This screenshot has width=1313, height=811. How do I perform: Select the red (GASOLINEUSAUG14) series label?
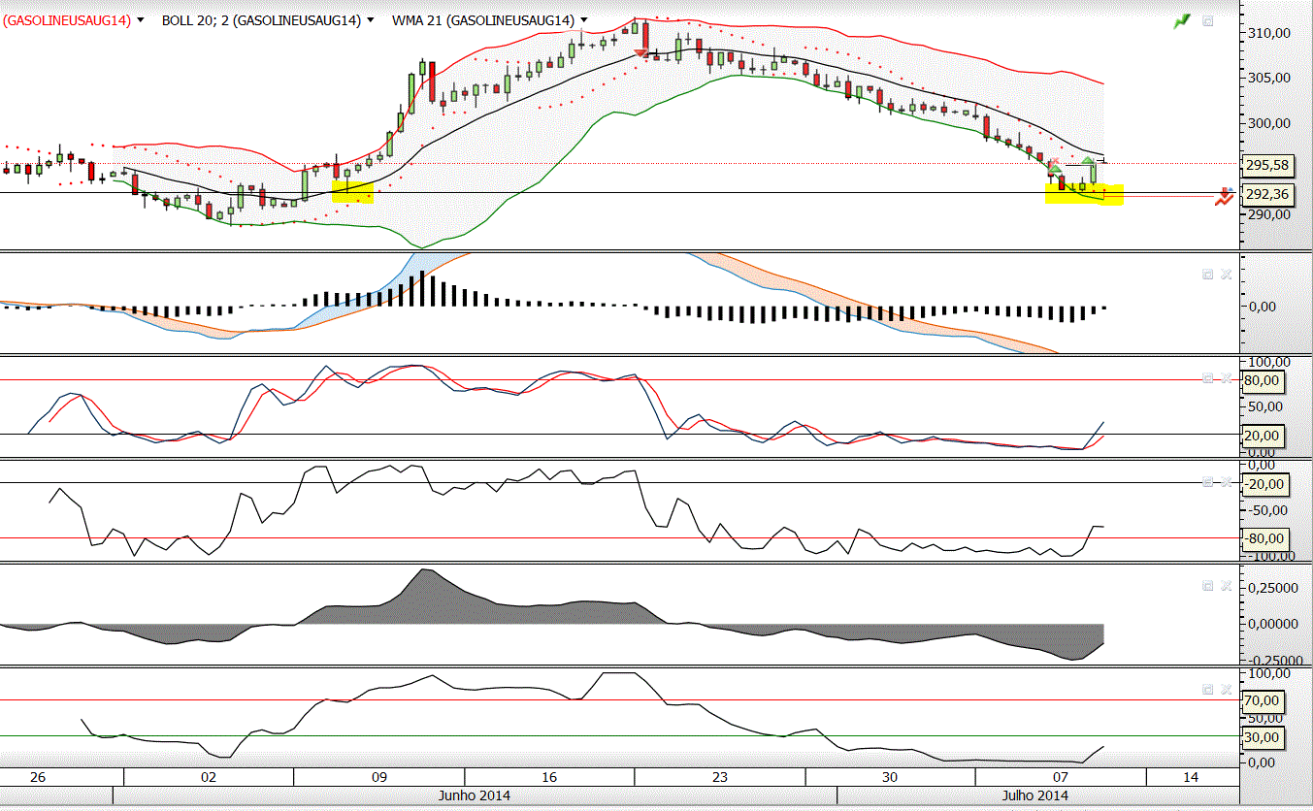pyautogui.click(x=67, y=20)
